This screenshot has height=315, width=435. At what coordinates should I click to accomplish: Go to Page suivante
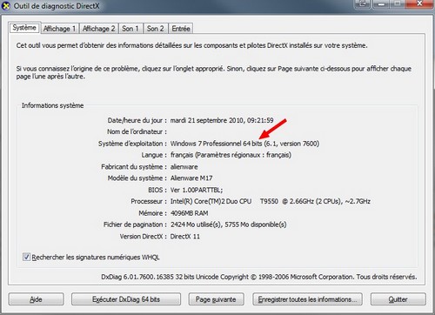tap(216, 299)
